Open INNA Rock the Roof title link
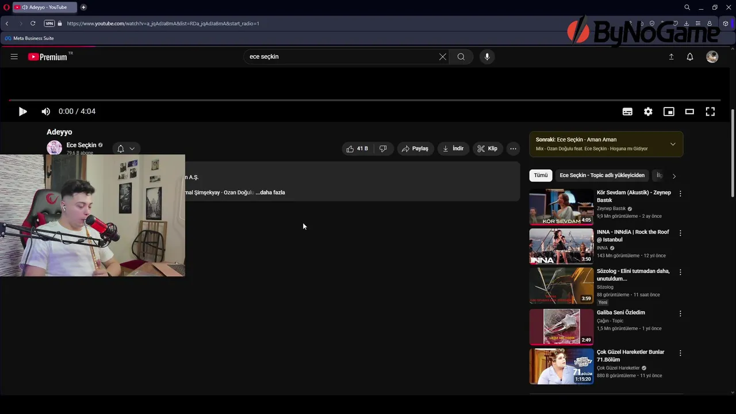The image size is (736, 414). pyautogui.click(x=633, y=236)
